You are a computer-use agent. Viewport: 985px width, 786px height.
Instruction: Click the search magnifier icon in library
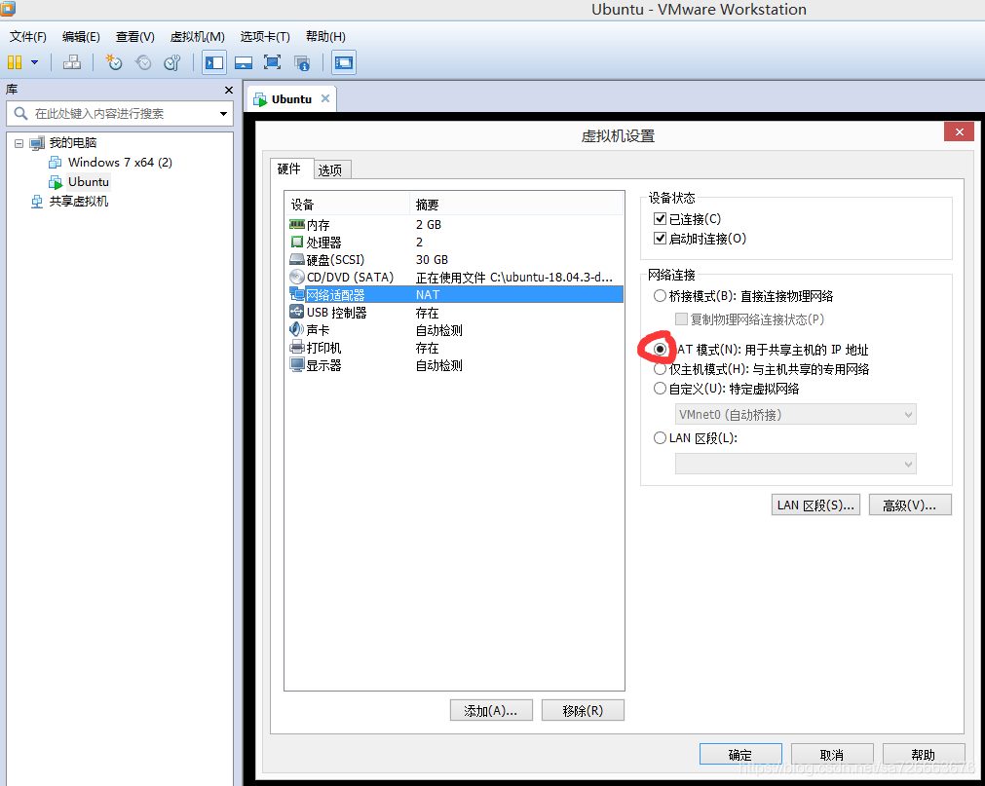(20, 114)
